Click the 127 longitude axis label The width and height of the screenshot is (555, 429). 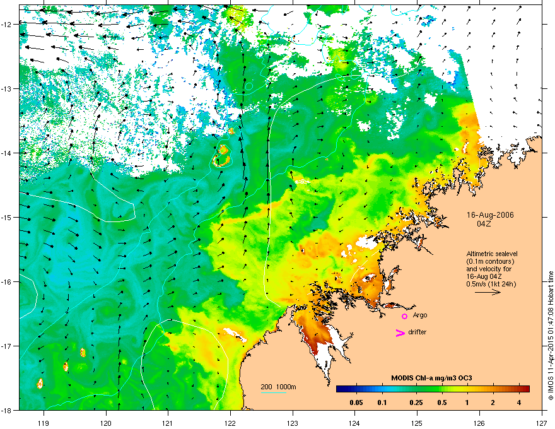(x=542, y=423)
